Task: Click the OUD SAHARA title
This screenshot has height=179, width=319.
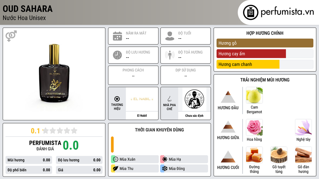Action: click(27, 9)
